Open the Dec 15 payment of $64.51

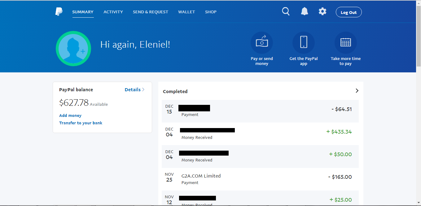click(260, 111)
